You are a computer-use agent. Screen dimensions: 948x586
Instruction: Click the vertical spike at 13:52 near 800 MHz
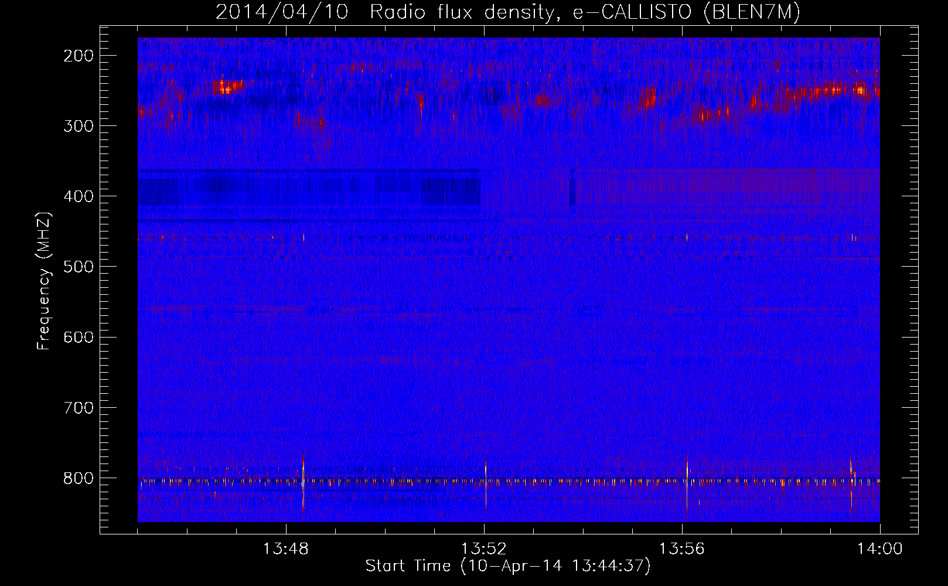(486, 485)
